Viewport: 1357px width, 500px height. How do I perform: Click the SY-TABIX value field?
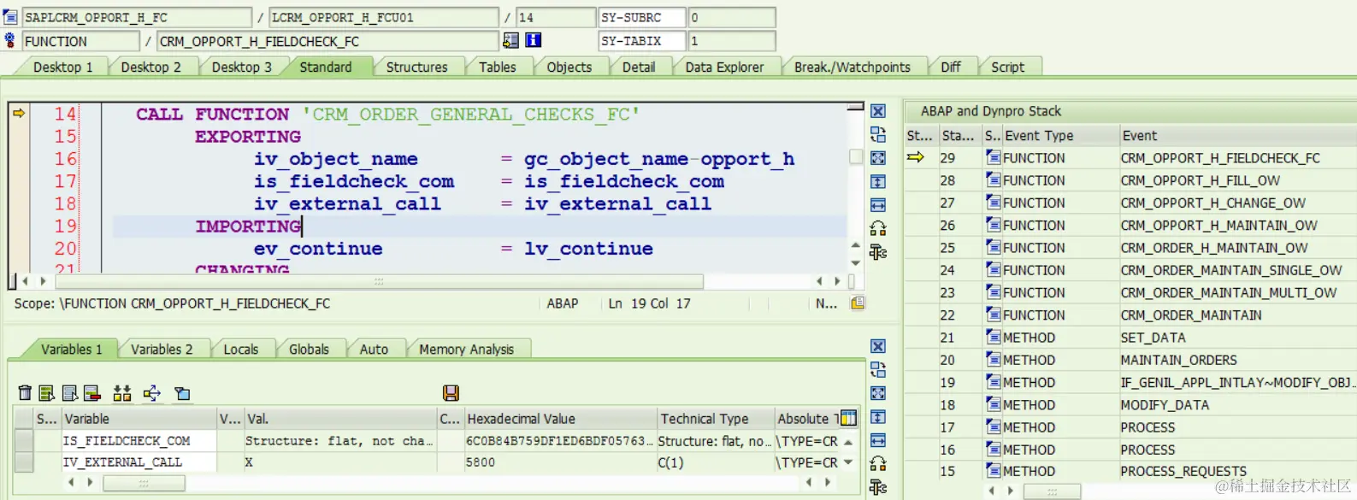coord(731,41)
